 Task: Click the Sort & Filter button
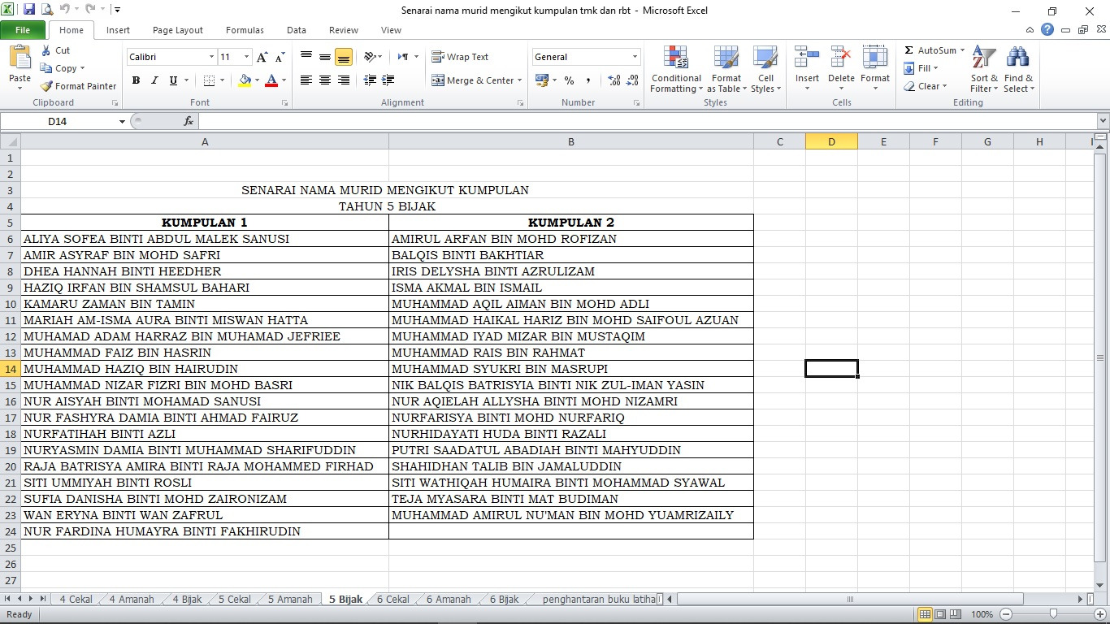click(984, 69)
